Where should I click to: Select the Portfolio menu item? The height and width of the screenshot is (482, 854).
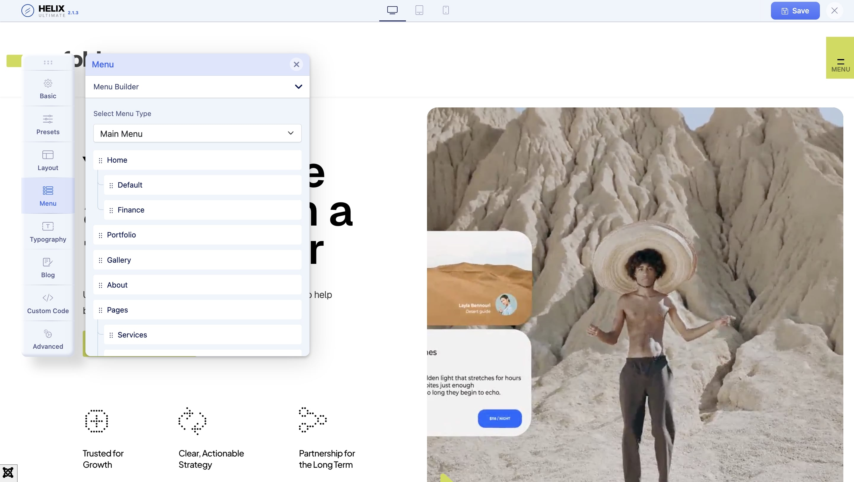[x=121, y=235]
